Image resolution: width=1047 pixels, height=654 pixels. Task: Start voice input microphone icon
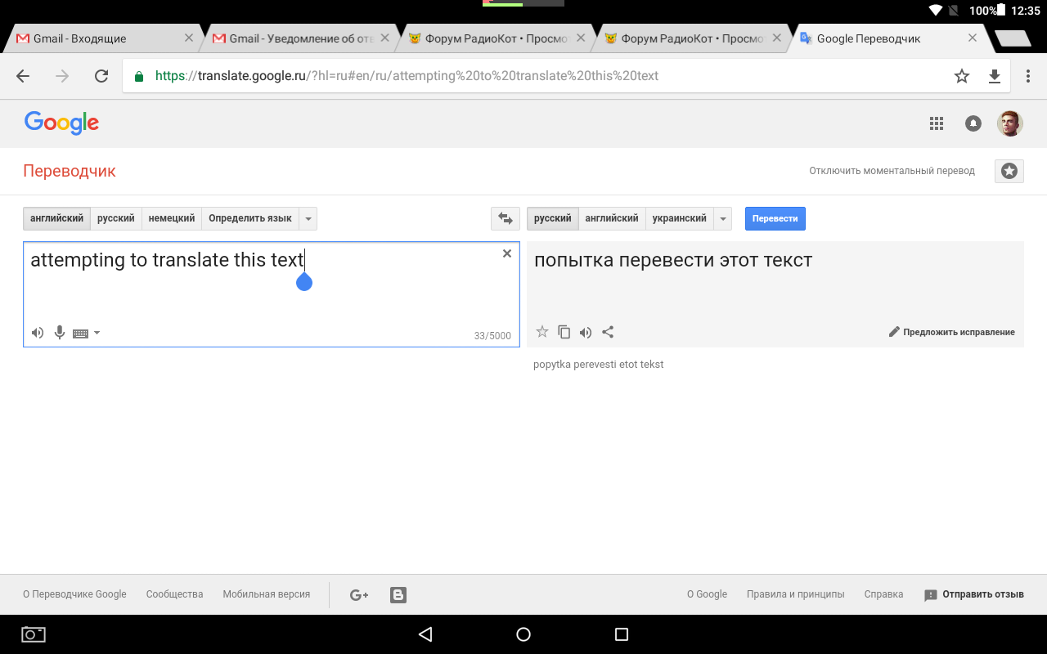coord(60,333)
